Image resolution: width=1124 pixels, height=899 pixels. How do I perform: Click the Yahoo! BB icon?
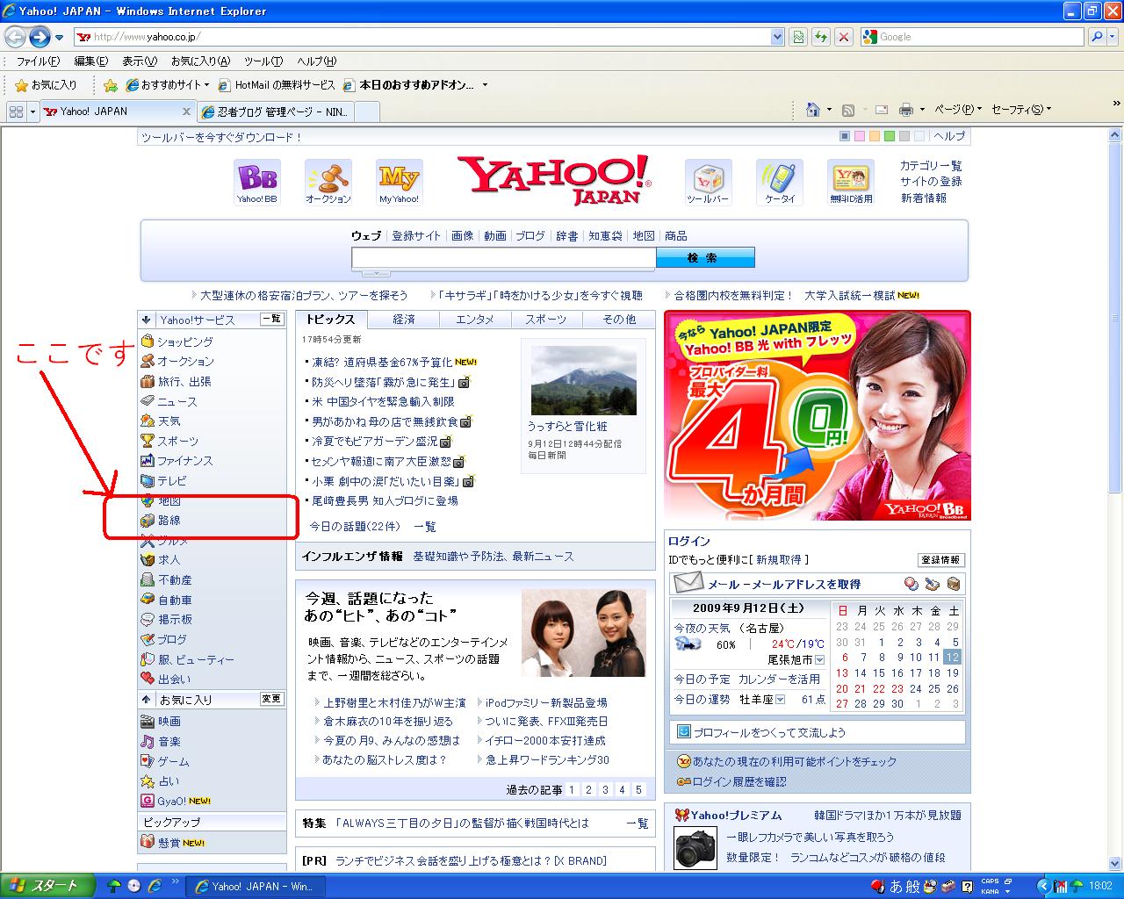click(x=256, y=182)
